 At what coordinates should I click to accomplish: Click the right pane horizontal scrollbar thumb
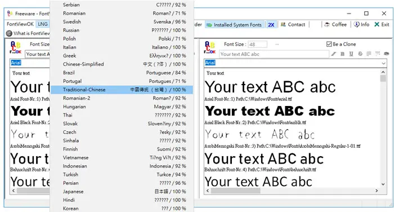(235, 191)
